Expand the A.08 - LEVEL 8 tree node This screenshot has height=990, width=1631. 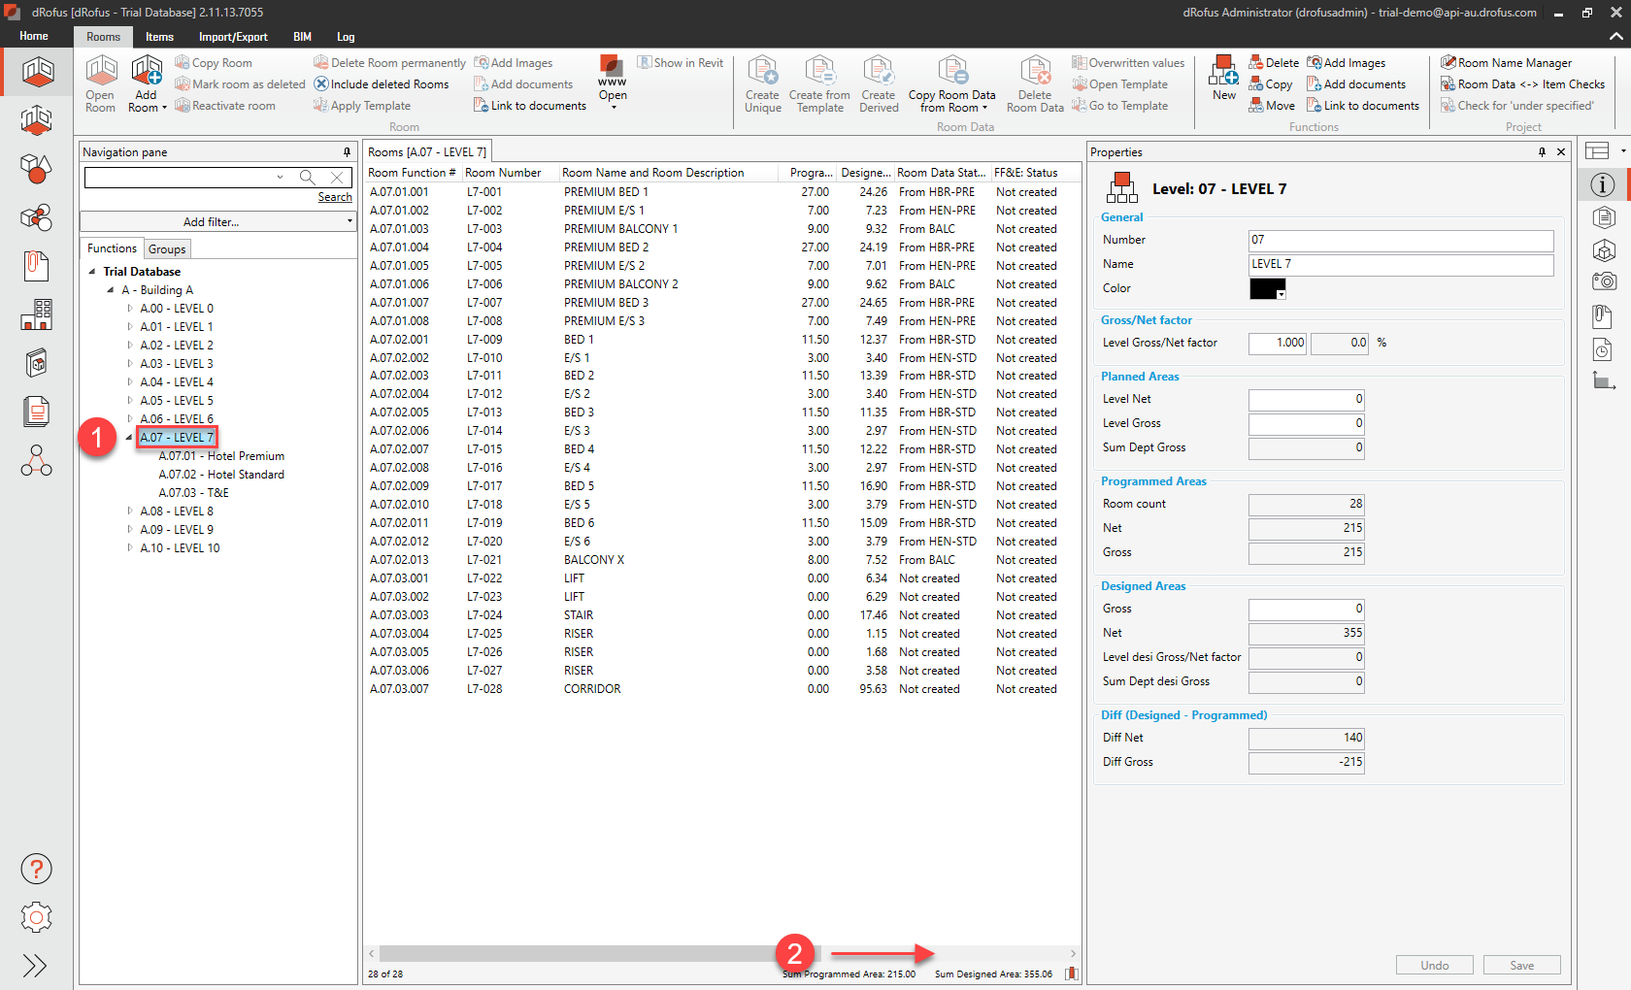tap(130, 511)
